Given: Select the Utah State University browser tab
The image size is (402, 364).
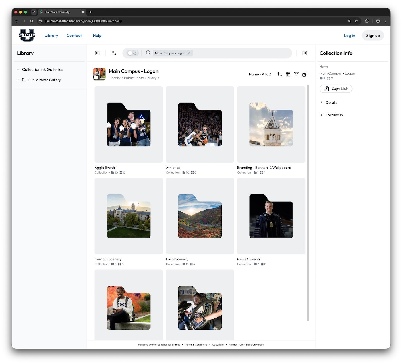Looking at the screenshot, I should click(62, 12).
